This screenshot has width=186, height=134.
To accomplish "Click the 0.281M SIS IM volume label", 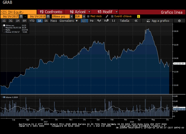I will coord(179,109).
